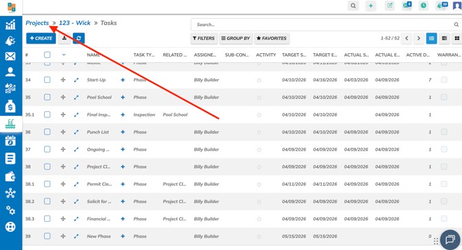Click expand arrows icon for Start-Up row
Viewport: 462px width, 250px height.
click(x=77, y=80)
